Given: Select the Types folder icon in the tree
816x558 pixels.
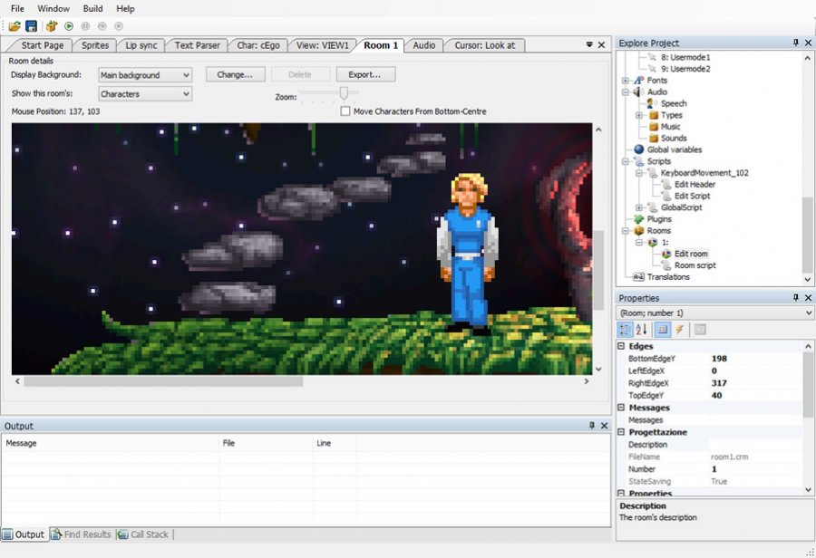Looking at the screenshot, I should pyautogui.click(x=654, y=115).
